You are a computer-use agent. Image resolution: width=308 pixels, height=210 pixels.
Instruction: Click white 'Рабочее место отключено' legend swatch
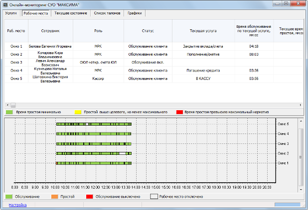tap(154, 197)
